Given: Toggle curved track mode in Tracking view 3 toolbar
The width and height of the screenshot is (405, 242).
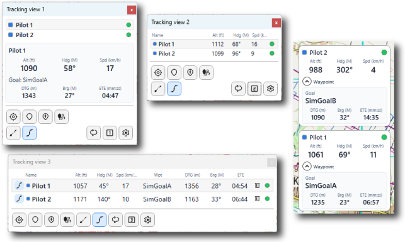Looking at the screenshot, I should (100, 220).
